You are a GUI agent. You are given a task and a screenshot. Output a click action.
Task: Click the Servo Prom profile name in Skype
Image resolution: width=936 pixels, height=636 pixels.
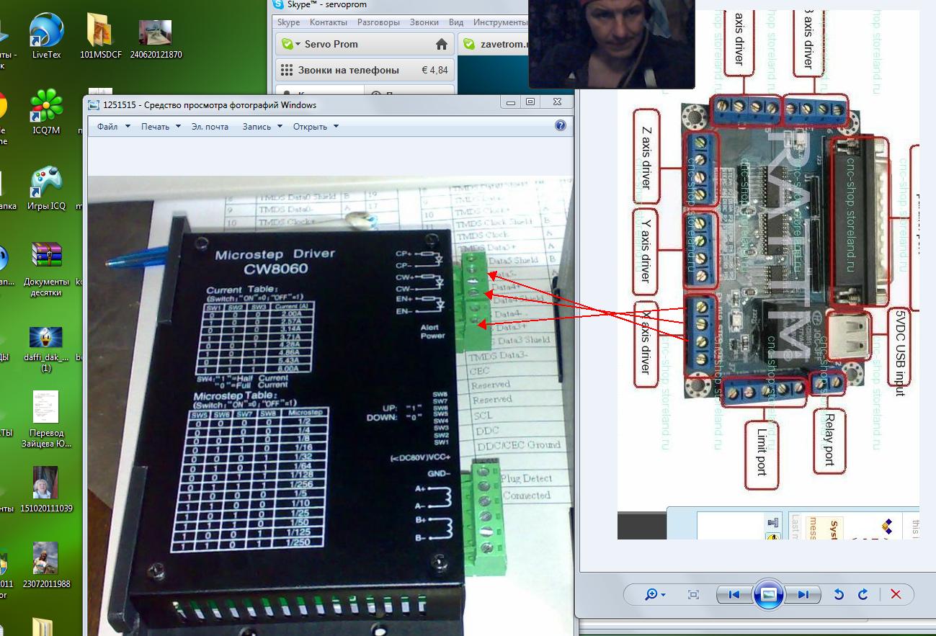click(x=331, y=44)
